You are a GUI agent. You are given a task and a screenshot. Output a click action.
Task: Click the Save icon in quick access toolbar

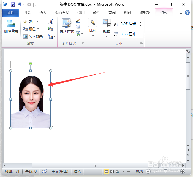13,4
